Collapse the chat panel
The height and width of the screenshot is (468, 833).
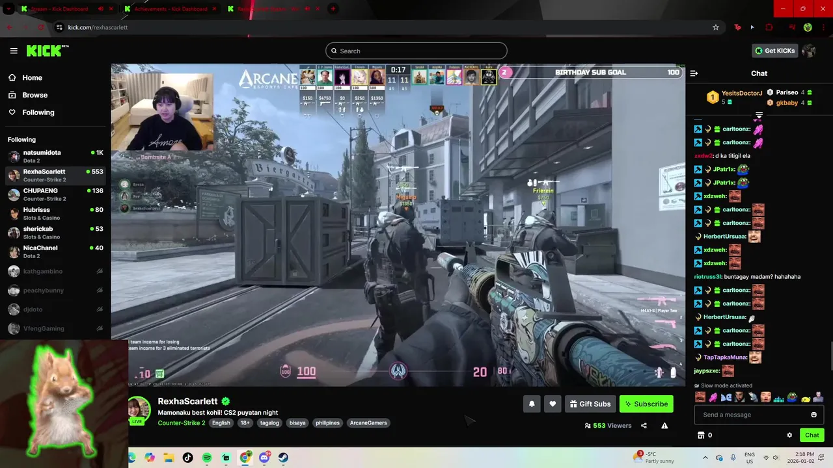[694, 73]
